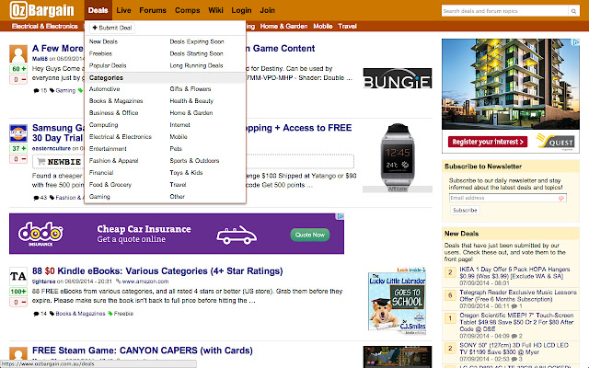Click the Submit Deal button

point(112,28)
